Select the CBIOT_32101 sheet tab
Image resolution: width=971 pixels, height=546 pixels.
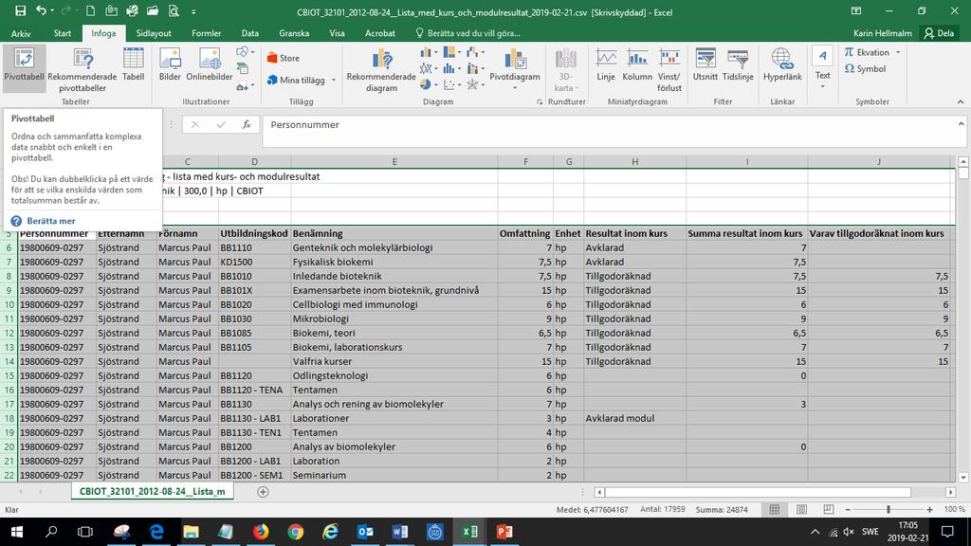153,491
